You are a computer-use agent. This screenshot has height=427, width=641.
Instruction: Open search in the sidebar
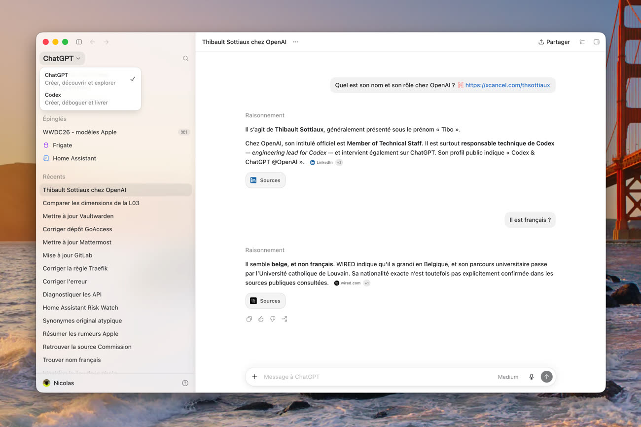tap(185, 58)
